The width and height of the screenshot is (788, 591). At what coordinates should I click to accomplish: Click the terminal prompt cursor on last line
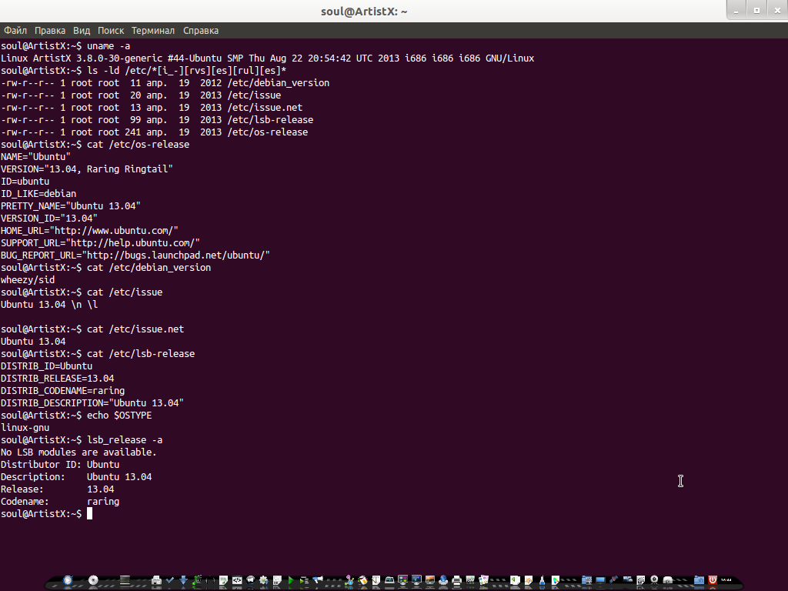pyautogui.click(x=89, y=513)
